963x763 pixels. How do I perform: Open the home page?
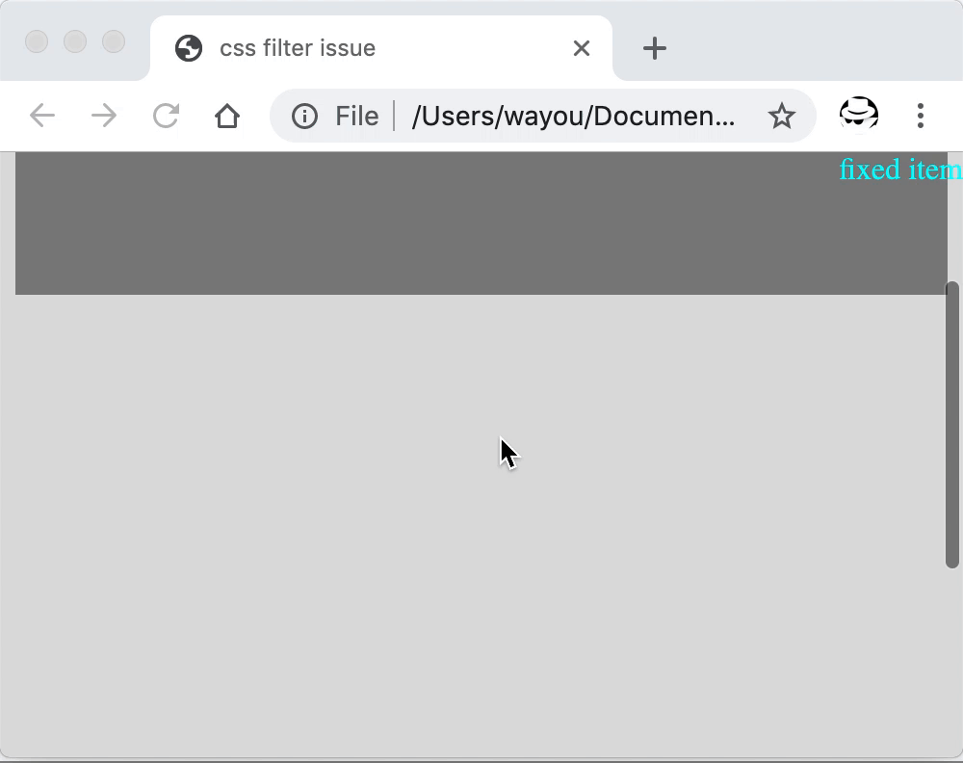point(227,116)
